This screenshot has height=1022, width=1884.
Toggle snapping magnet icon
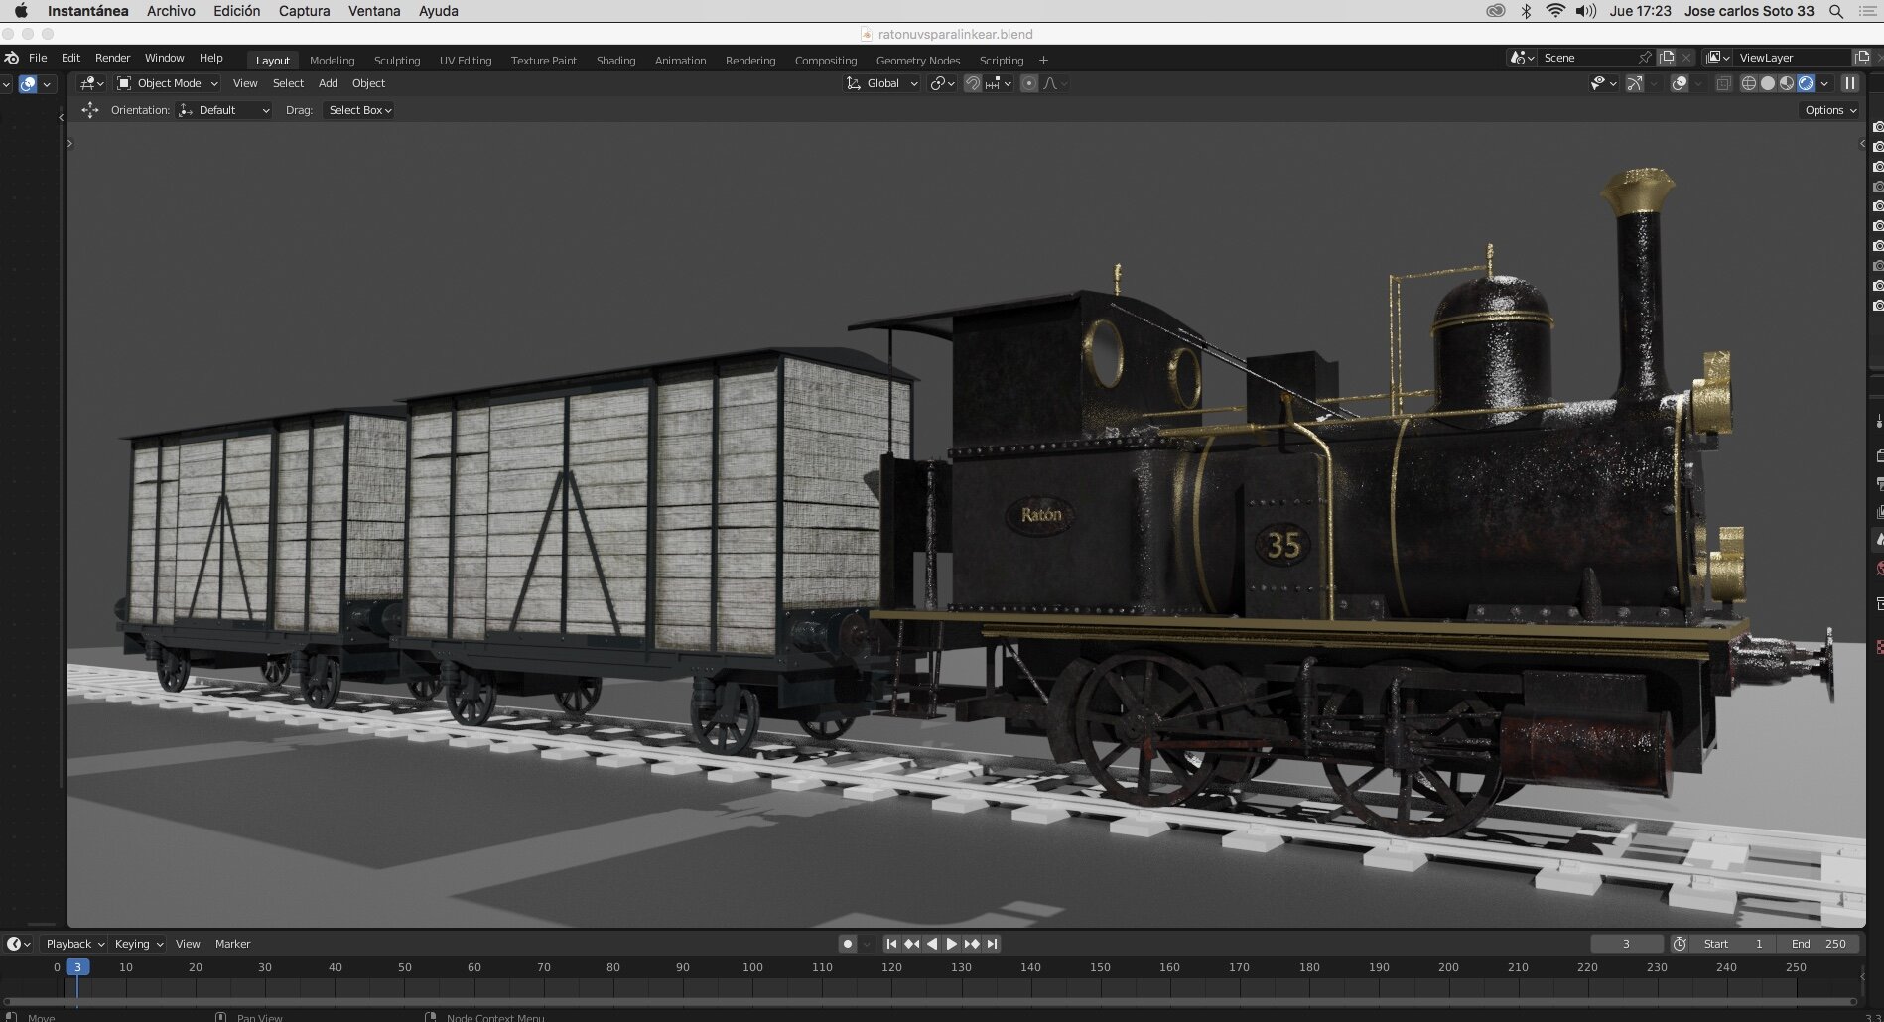973,83
